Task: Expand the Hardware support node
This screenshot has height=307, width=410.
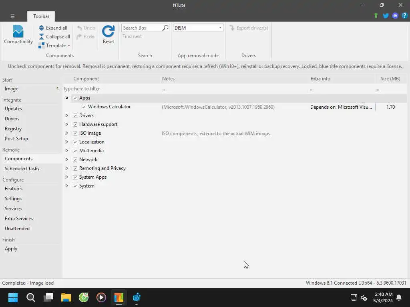Action: 67,124
